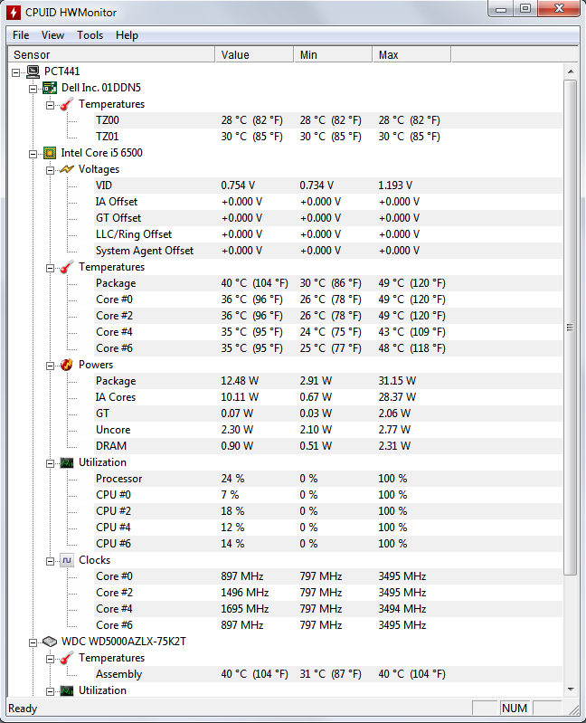Viewport: 586px width, 723px height.
Task: Select the Assembly temperature row
Action: (x=328, y=674)
